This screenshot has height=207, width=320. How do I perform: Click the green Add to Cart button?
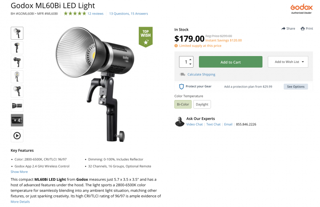pos(230,62)
